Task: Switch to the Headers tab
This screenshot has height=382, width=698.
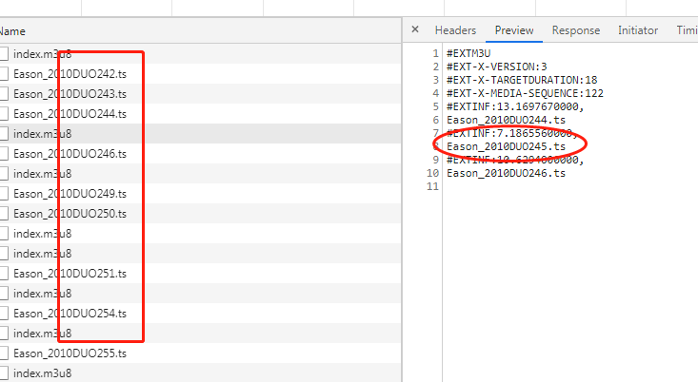Action: point(455,30)
